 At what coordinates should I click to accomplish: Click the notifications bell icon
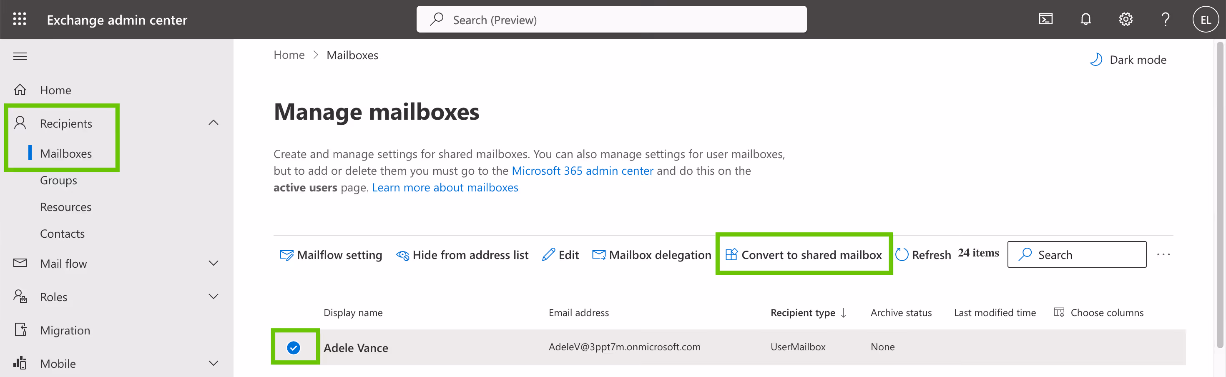(1085, 19)
